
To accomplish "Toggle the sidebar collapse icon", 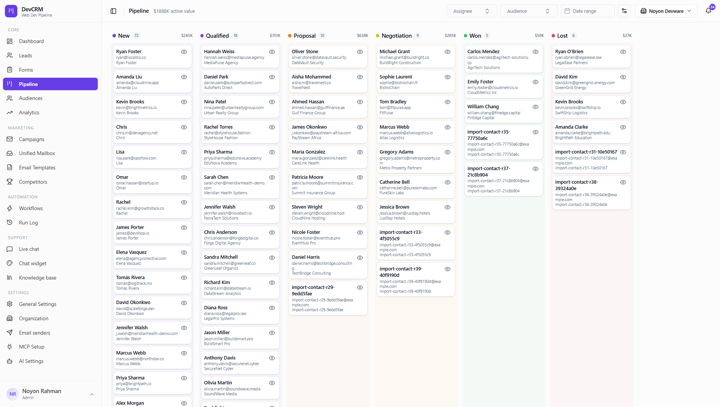I will pos(113,11).
